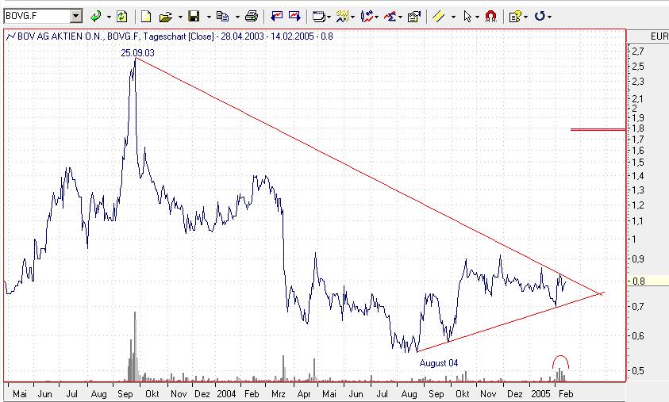
Task: Print the chart with the printer icon
Action: pyautogui.click(x=252, y=16)
